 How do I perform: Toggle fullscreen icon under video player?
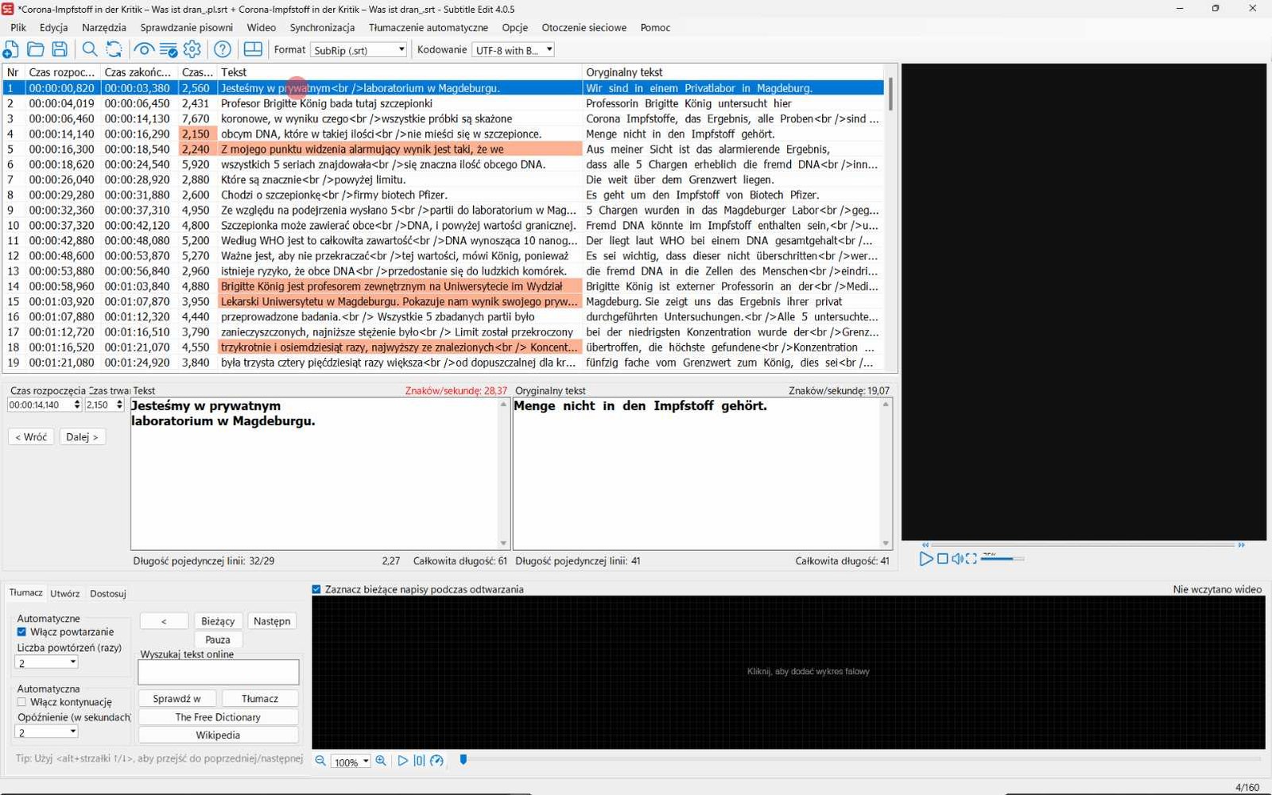pyautogui.click(x=971, y=559)
